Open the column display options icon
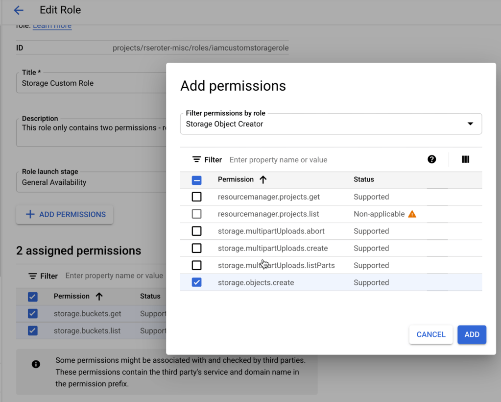 [465, 159]
